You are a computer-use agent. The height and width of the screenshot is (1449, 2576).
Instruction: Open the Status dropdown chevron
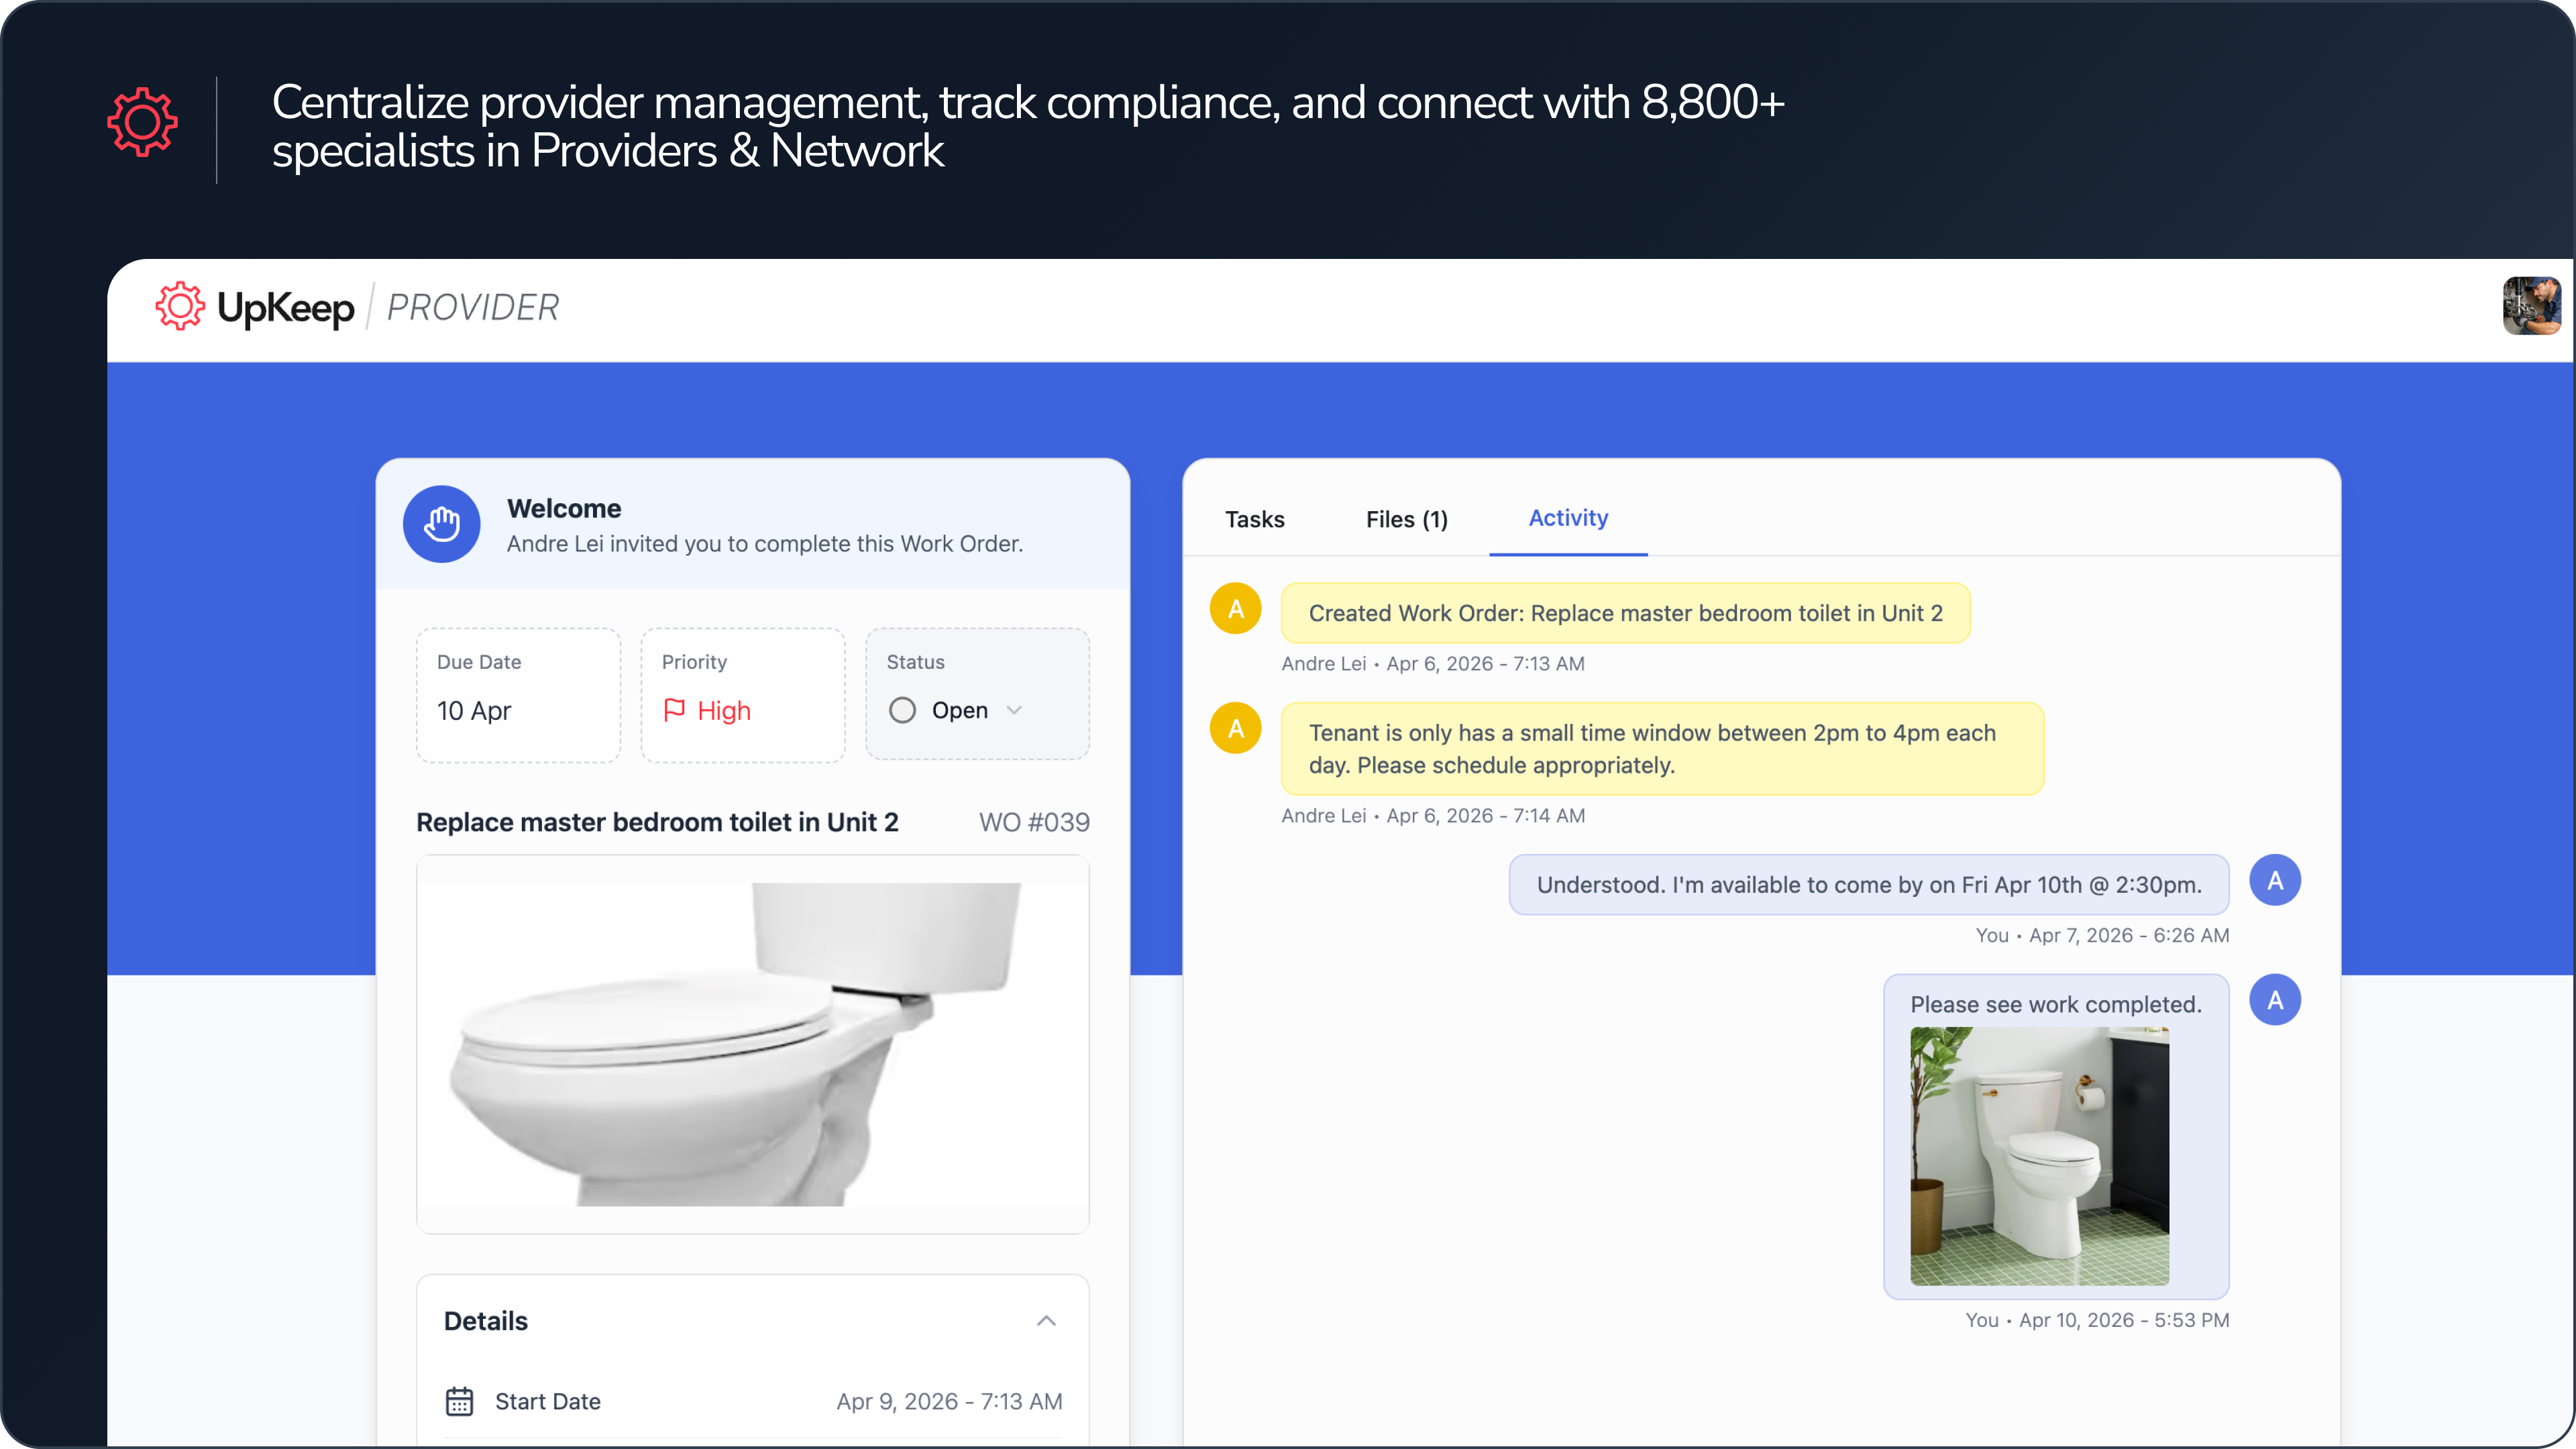click(x=1014, y=710)
